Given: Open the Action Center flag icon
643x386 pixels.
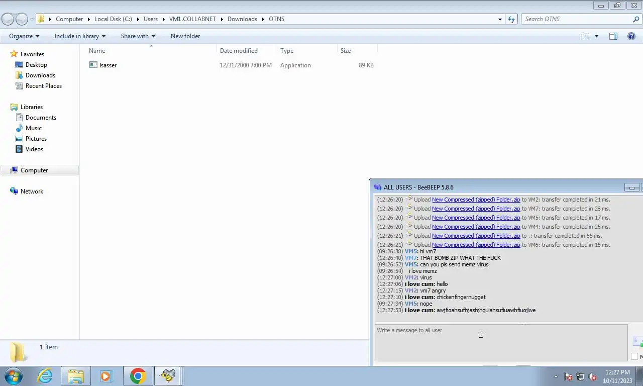Looking at the screenshot, I should (x=568, y=376).
